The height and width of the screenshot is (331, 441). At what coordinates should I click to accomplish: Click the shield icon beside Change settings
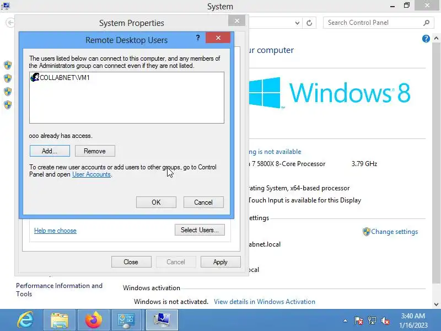(x=366, y=232)
